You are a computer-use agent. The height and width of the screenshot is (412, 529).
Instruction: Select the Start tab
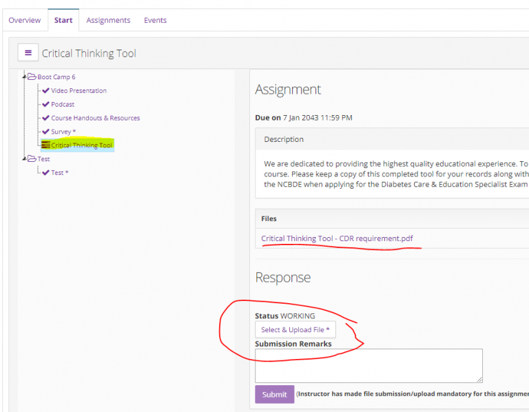tap(63, 20)
